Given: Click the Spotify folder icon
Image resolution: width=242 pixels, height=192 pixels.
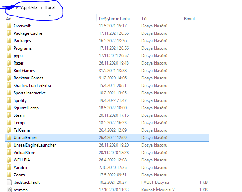Looking at the screenshot, I should tap(9, 100).
